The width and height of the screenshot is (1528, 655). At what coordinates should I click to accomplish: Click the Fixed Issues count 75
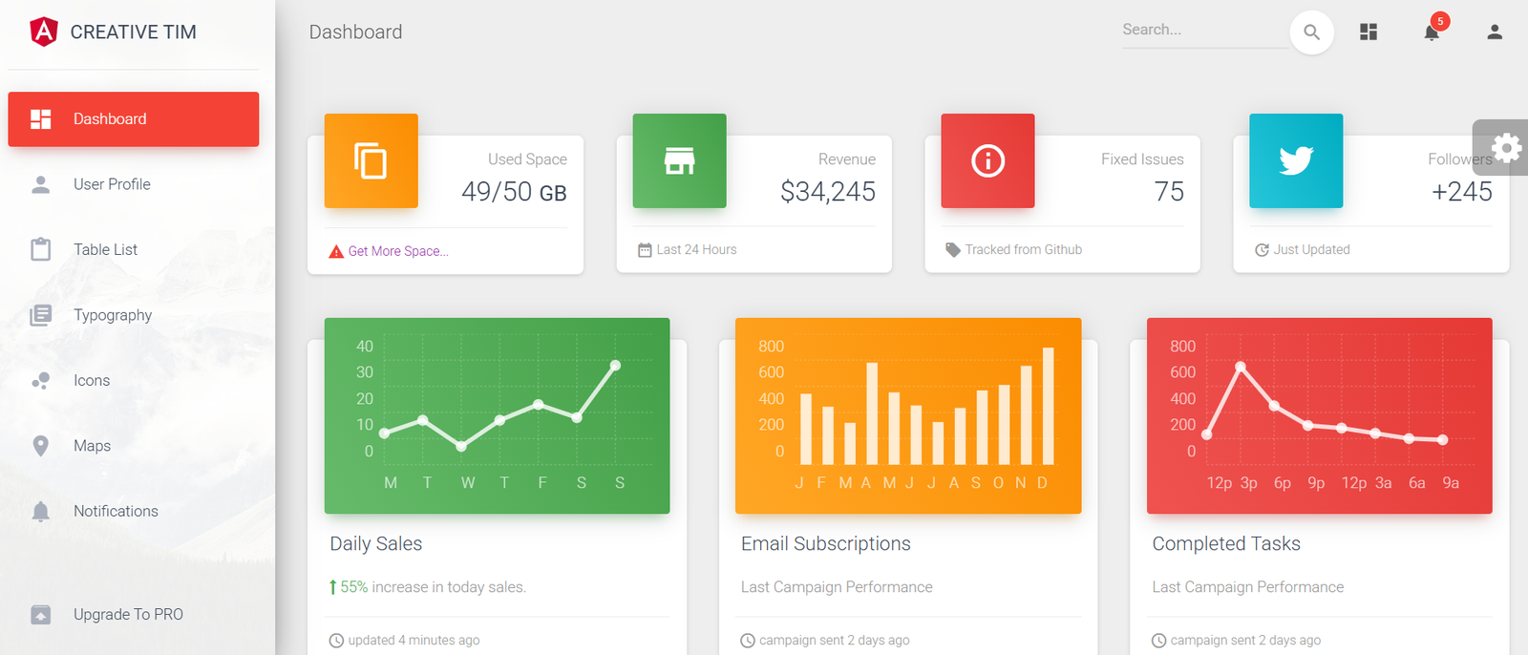tap(1169, 192)
